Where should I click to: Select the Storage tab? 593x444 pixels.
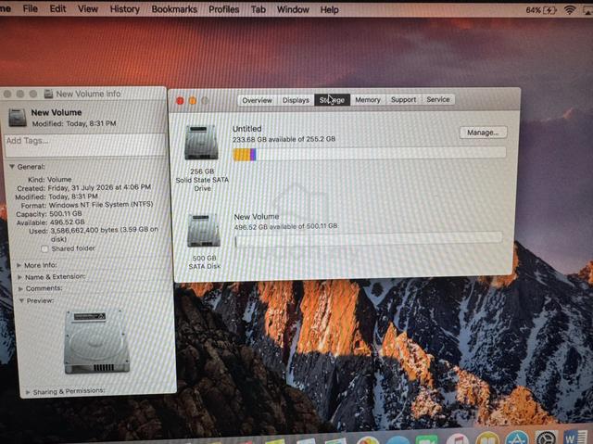[x=332, y=100]
